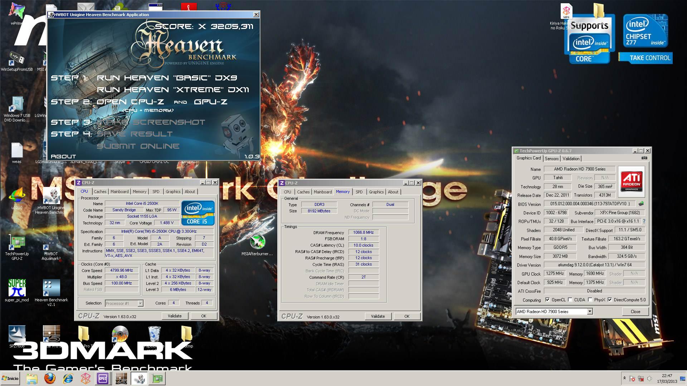Open Graphics tab in right CPU-Z window
This screenshot has height=386, width=687.
(x=376, y=192)
